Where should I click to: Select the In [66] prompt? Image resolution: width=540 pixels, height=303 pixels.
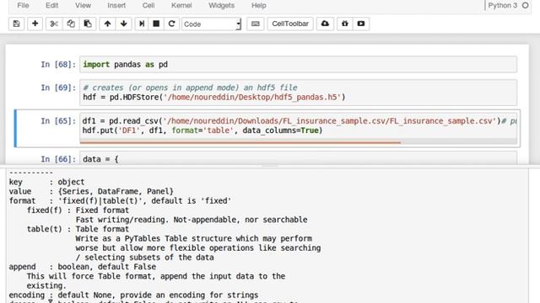[x=58, y=159]
